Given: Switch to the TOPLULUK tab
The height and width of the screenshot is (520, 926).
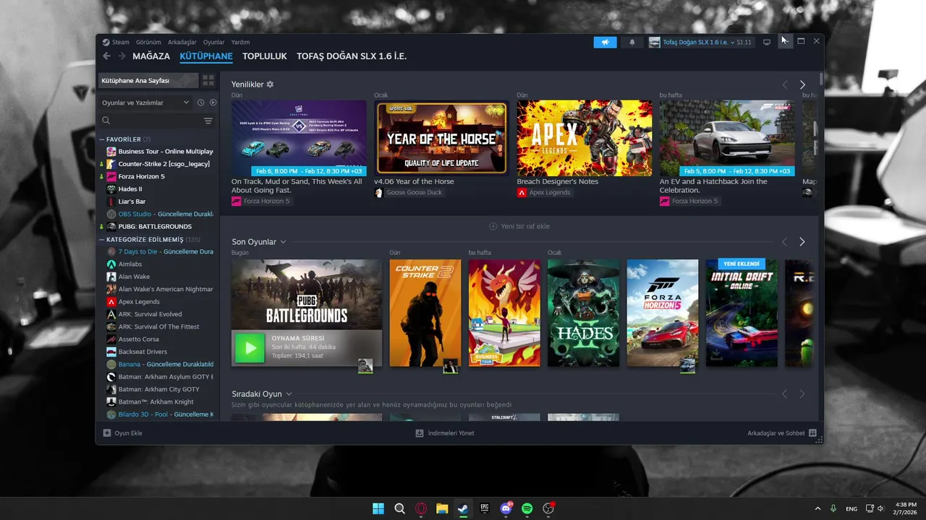Looking at the screenshot, I should coord(265,56).
